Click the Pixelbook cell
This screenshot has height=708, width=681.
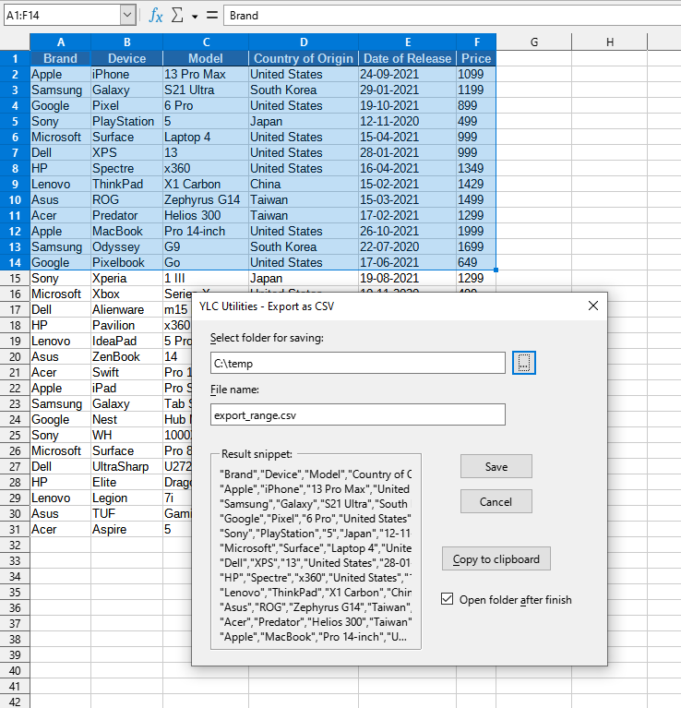(x=126, y=262)
